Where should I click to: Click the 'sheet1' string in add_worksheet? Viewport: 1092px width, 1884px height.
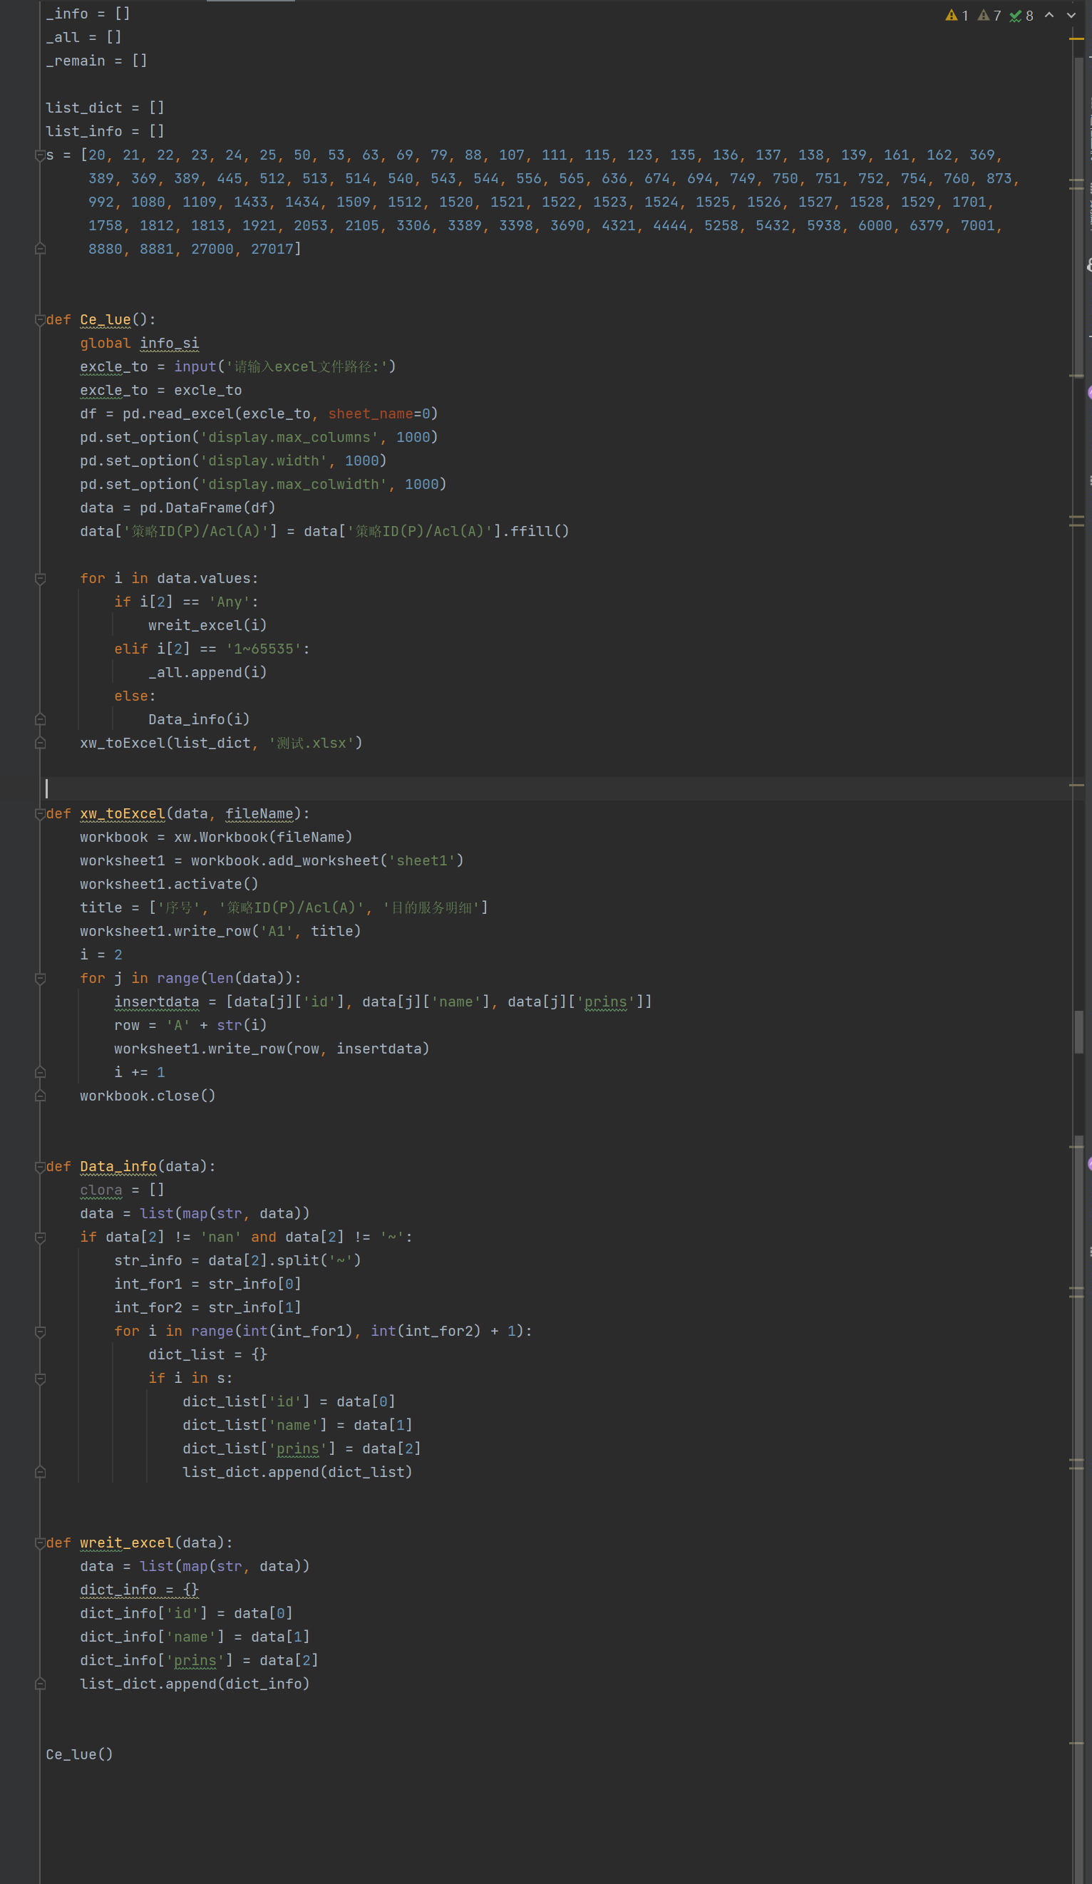tap(421, 861)
